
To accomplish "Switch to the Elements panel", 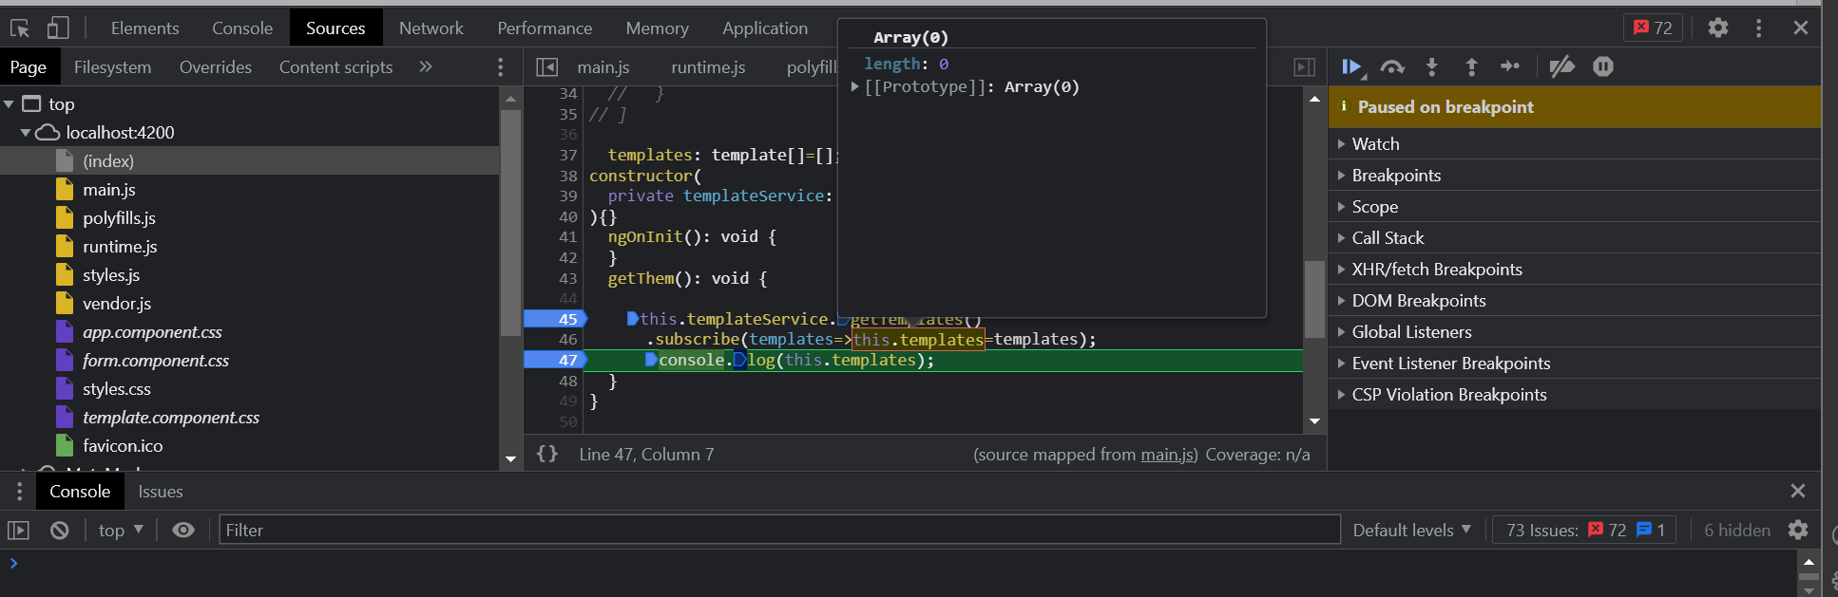I will click(x=144, y=28).
